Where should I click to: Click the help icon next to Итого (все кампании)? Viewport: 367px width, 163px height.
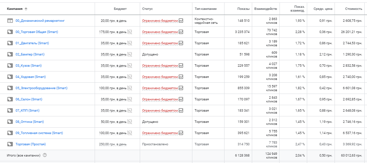(45, 155)
